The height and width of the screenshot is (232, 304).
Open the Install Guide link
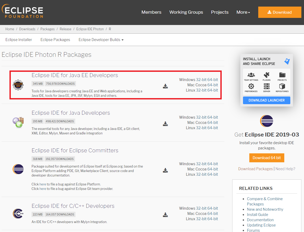click(257, 215)
